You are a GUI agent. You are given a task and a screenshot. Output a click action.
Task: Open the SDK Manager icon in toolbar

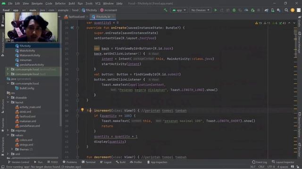click(x=278, y=10)
